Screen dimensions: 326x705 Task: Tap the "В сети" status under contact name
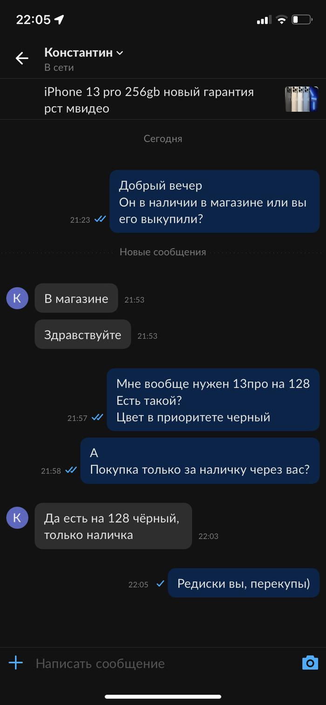(59, 67)
